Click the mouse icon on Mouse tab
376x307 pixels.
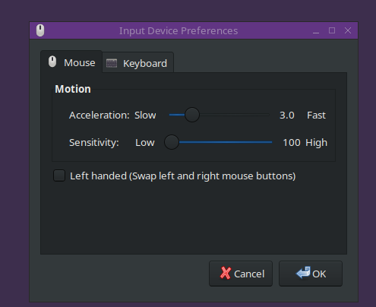[x=52, y=62]
